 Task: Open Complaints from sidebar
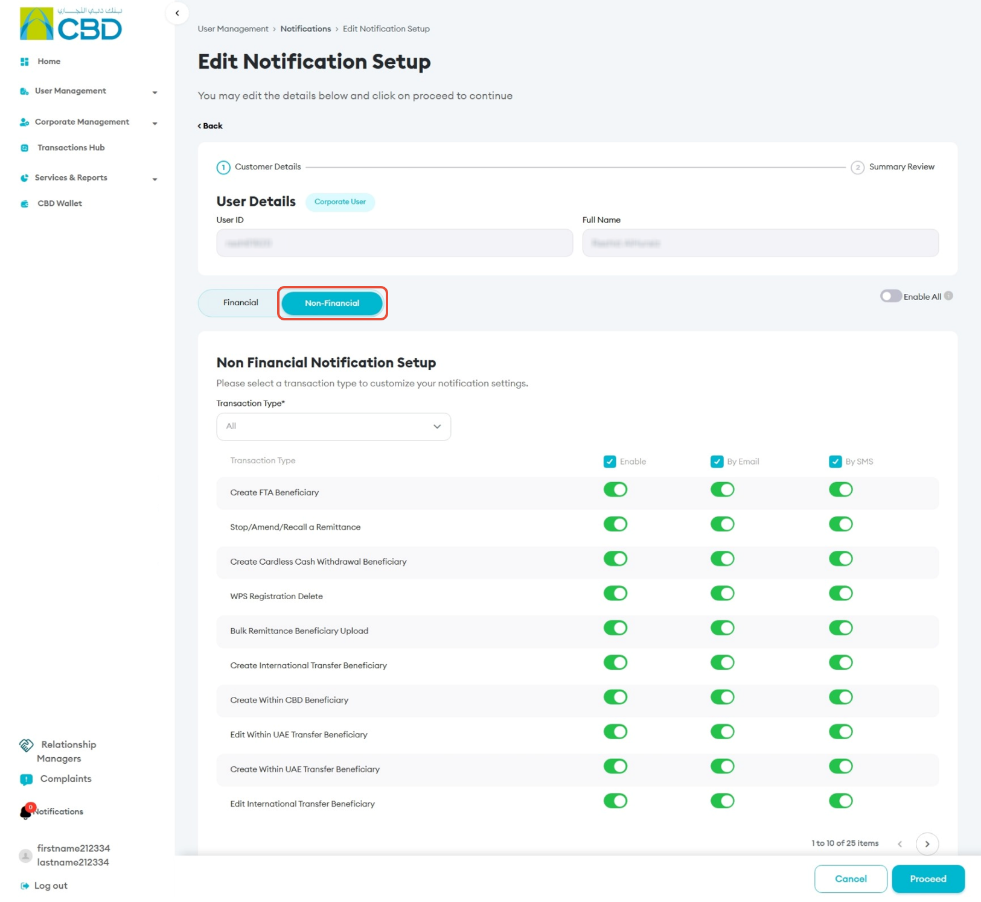[66, 779]
